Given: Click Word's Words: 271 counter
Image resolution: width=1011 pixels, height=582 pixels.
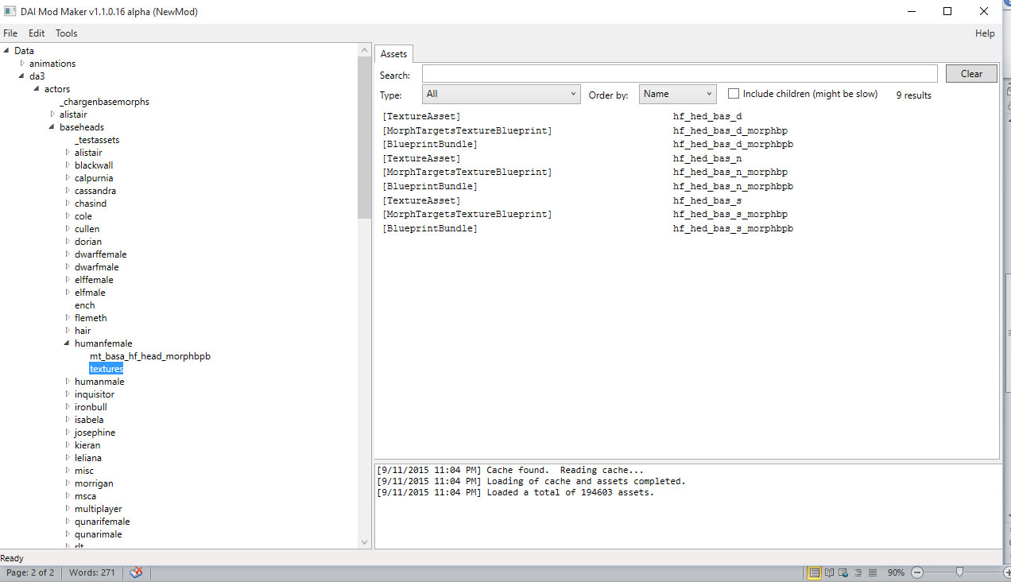Looking at the screenshot, I should tap(92, 572).
